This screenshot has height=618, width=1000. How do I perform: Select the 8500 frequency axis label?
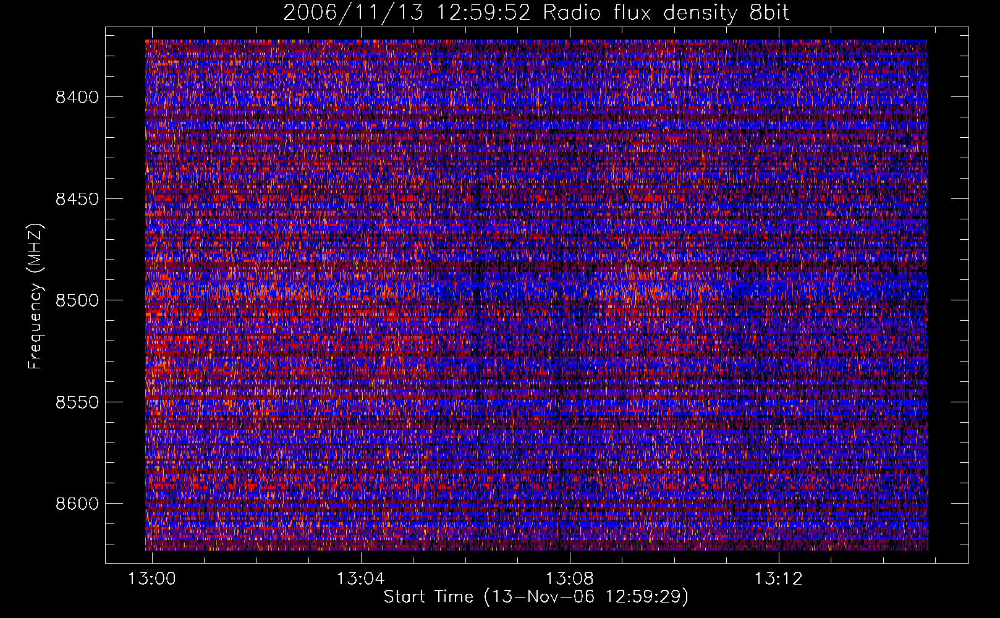(x=77, y=300)
